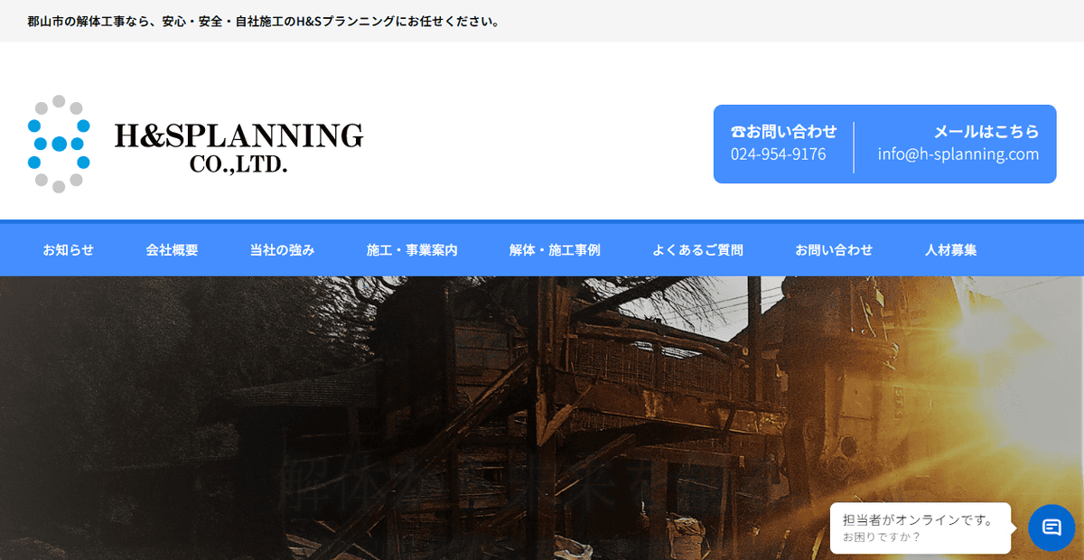Click the blue contact panel

click(x=883, y=145)
